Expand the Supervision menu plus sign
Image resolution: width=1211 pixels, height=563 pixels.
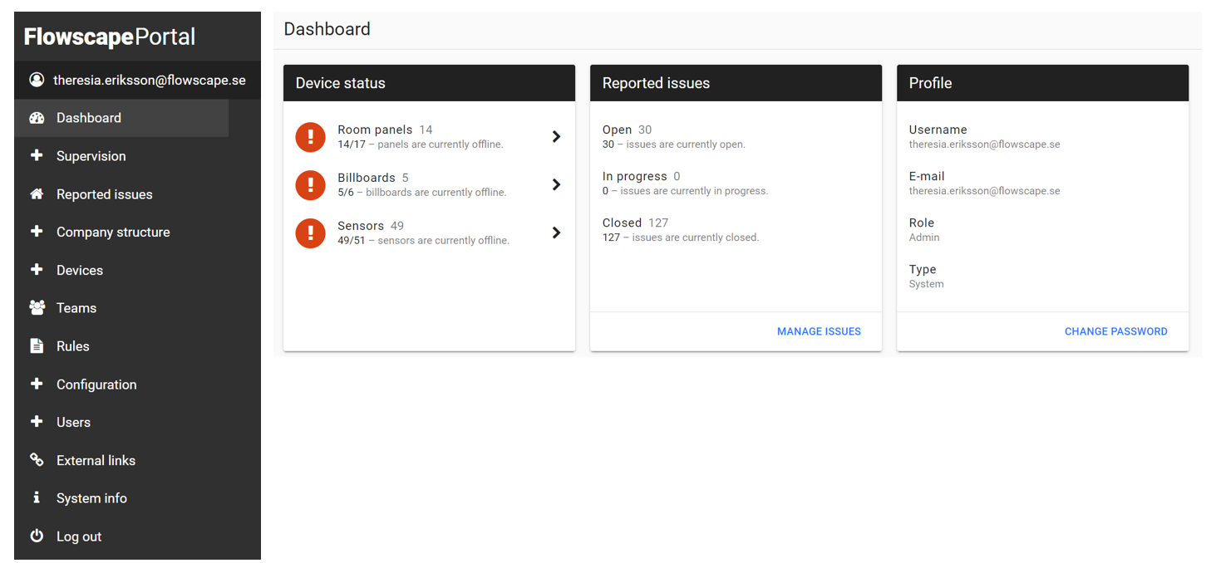(x=37, y=156)
